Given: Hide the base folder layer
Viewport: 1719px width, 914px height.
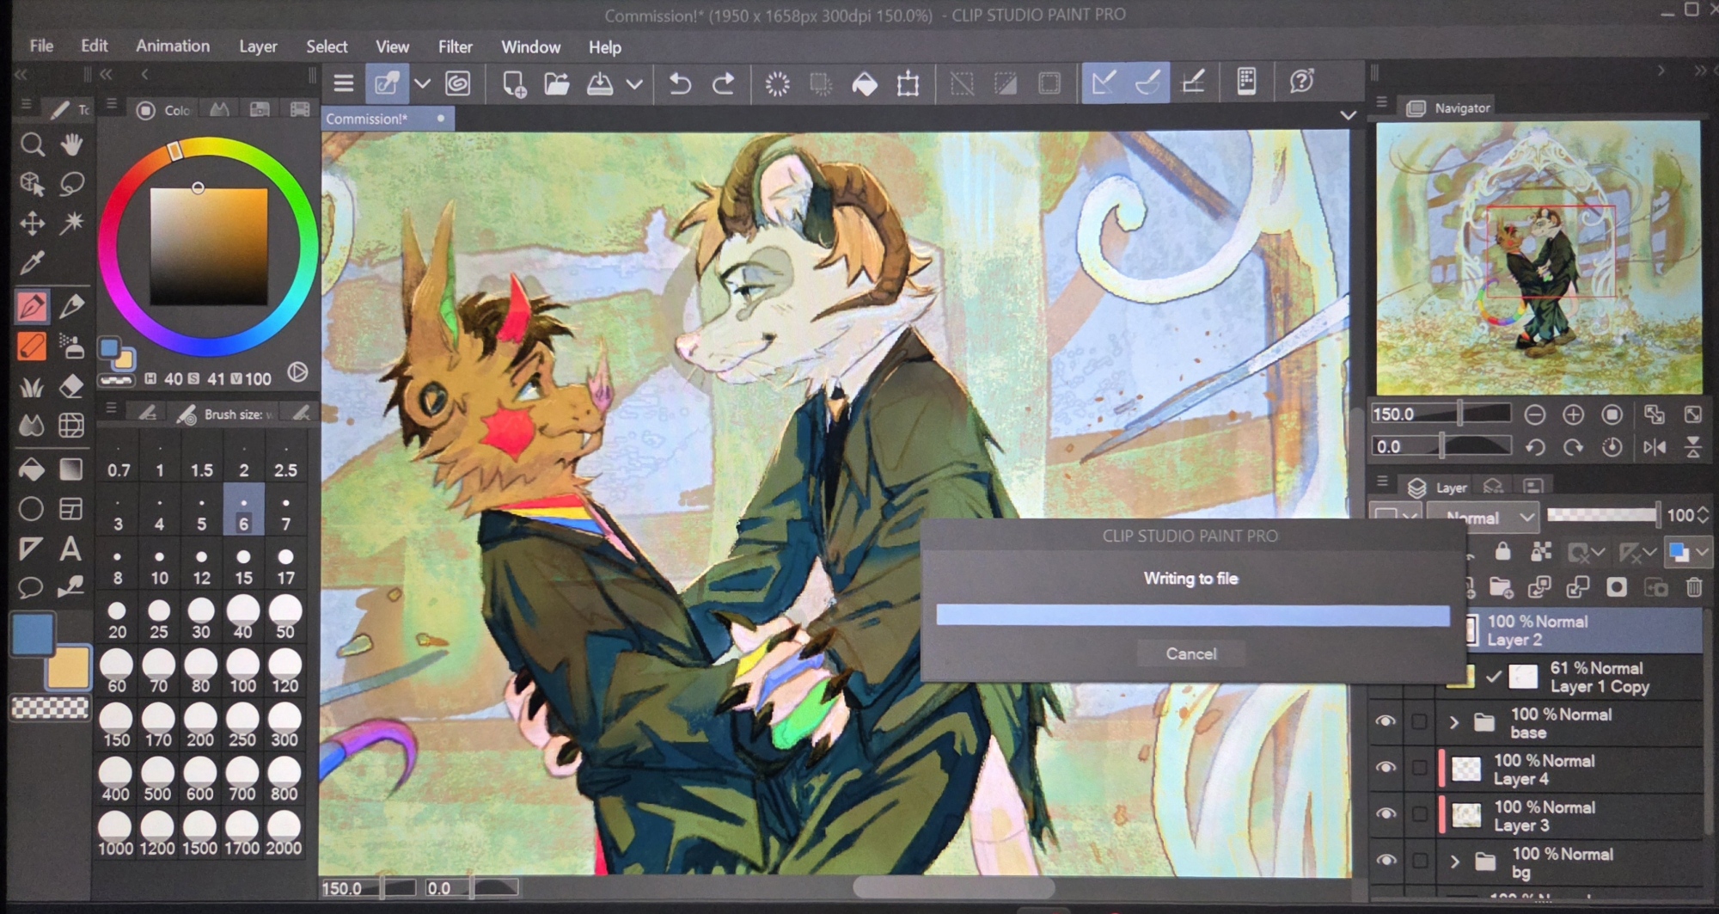Looking at the screenshot, I should pyautogui.click(x=1386, y=722).
